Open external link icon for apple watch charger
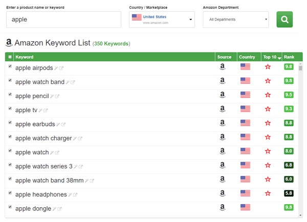 coord(80,138)
